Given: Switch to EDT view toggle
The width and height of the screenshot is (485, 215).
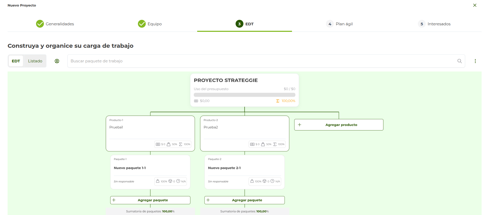Looking at the screenshot, I should coord(16,61).
